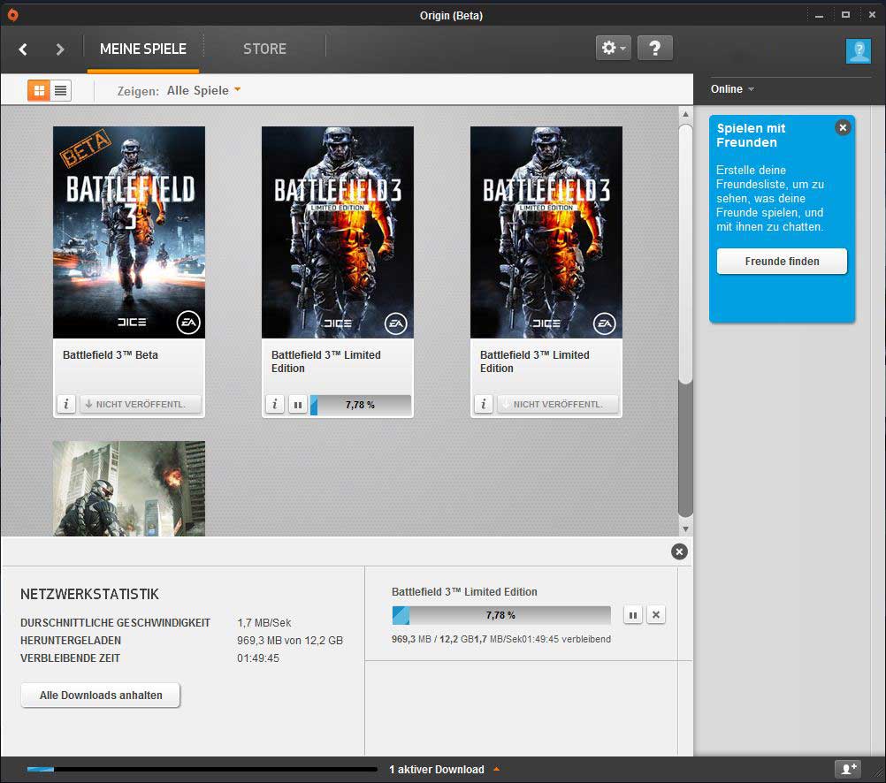
Task: Click the Freunde finden button
Action: click(x=782, y=261)
